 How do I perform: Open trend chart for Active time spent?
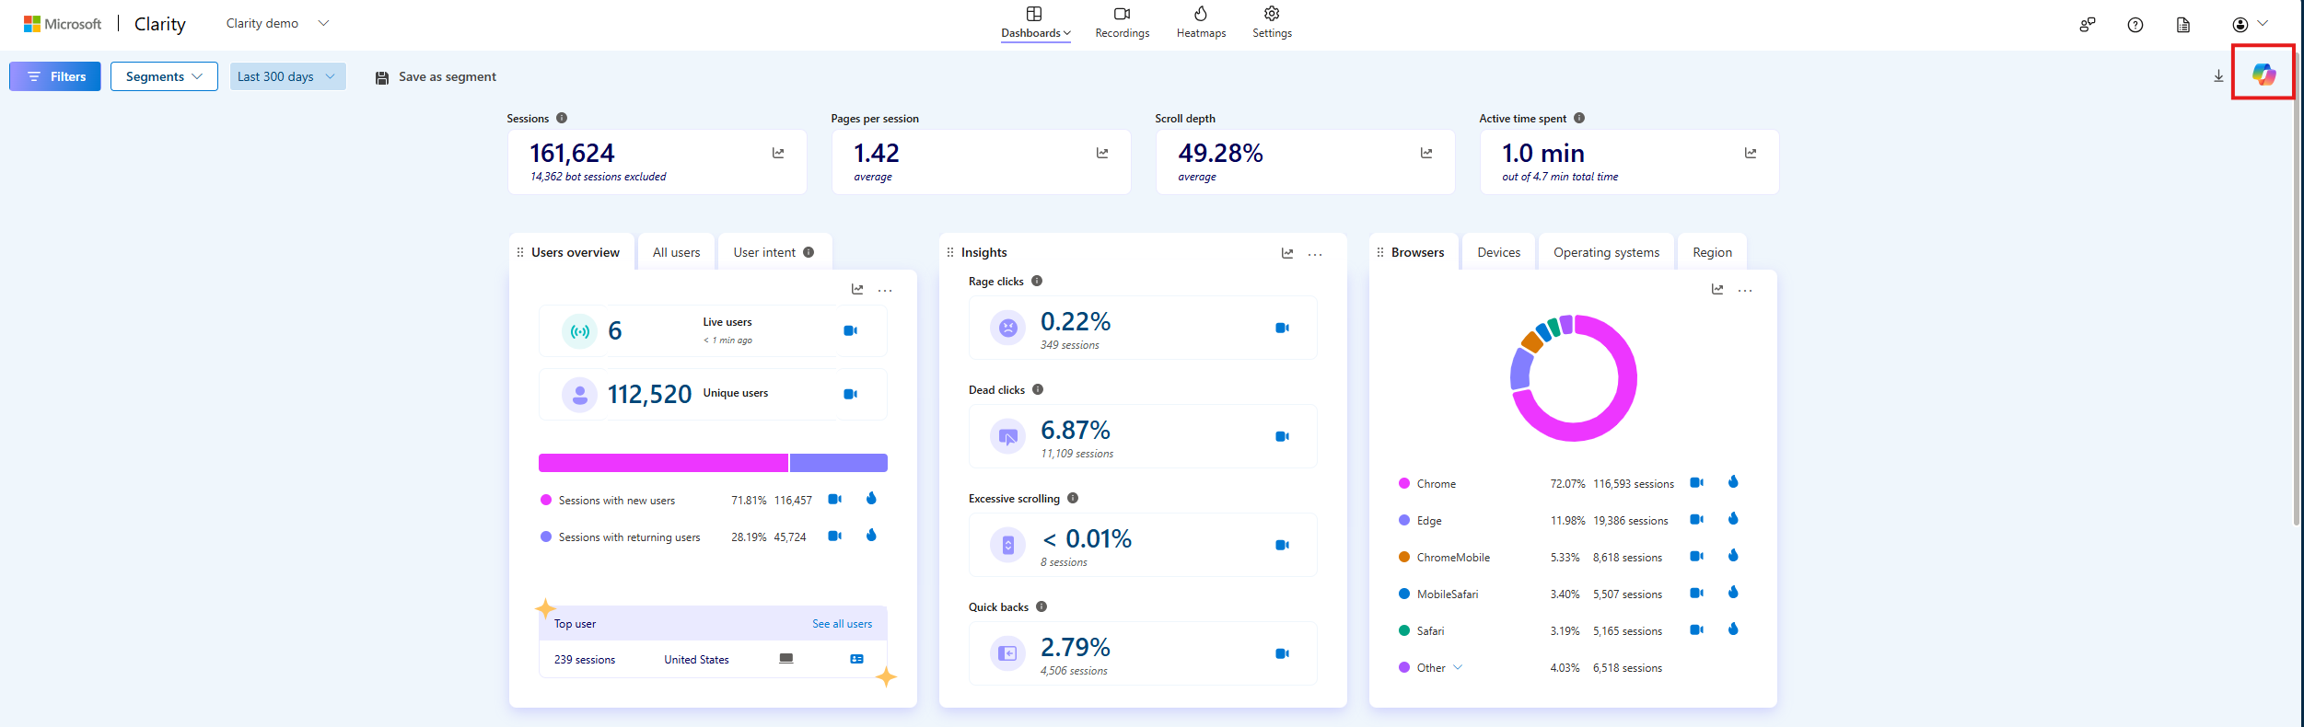tap(1751, 153)
